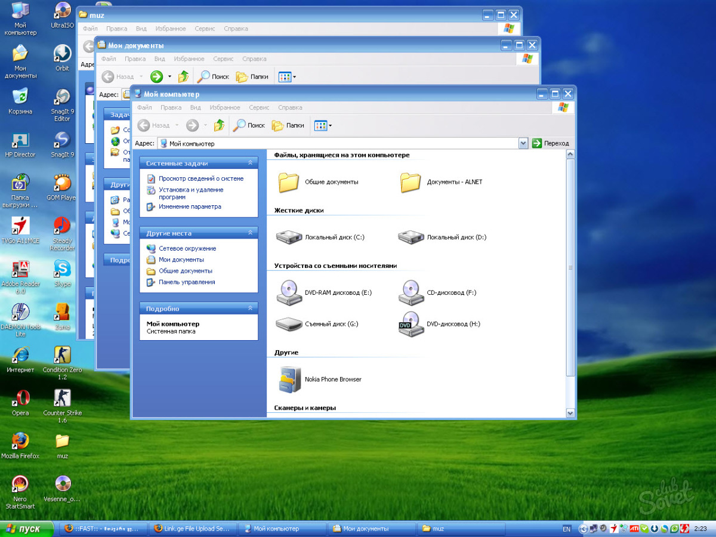Open the Back history dropdown in Мой компьютер
The height and width of the screenshot is (537, 716).
[177, 125]
